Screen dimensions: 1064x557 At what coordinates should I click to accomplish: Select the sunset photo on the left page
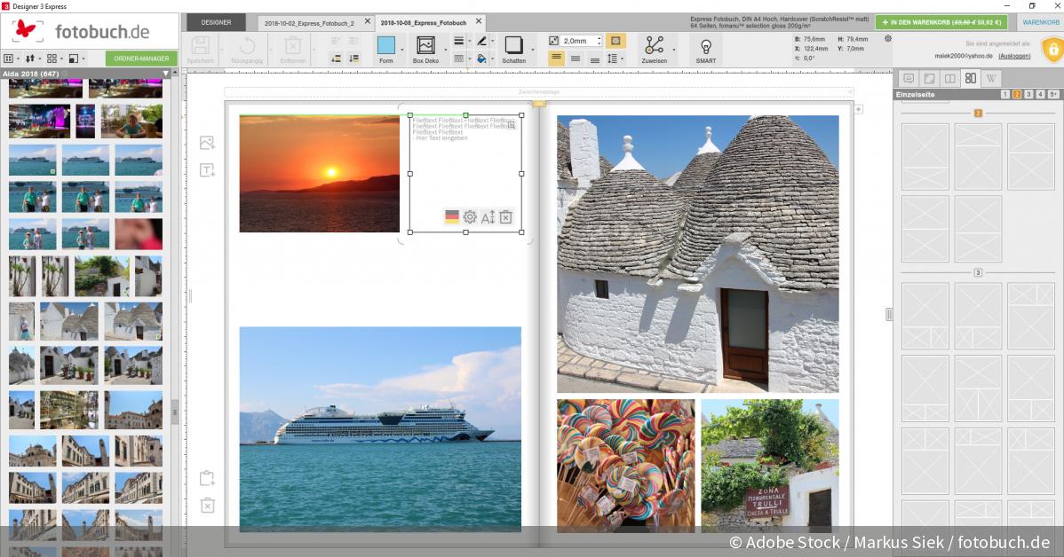pos(319,174)
